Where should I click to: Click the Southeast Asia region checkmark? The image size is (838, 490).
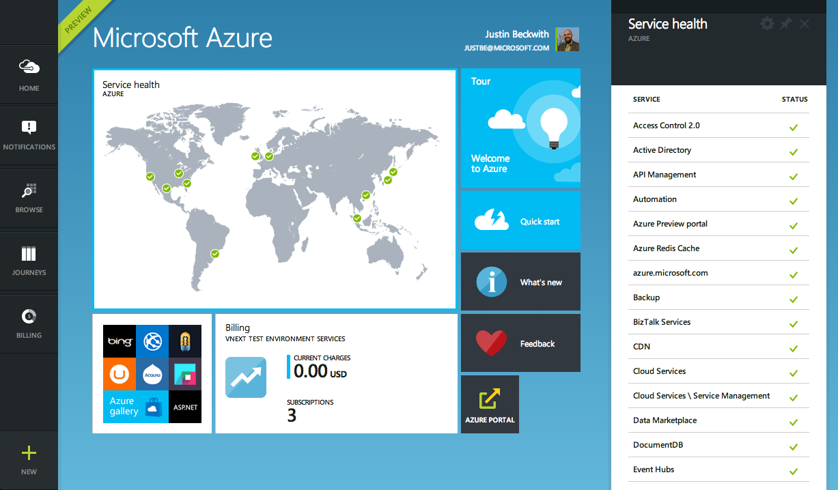tap(357, 218)
